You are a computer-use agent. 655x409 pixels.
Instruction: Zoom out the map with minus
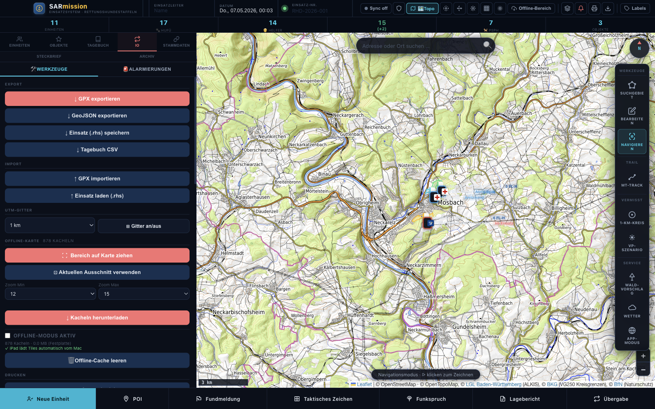643,370
